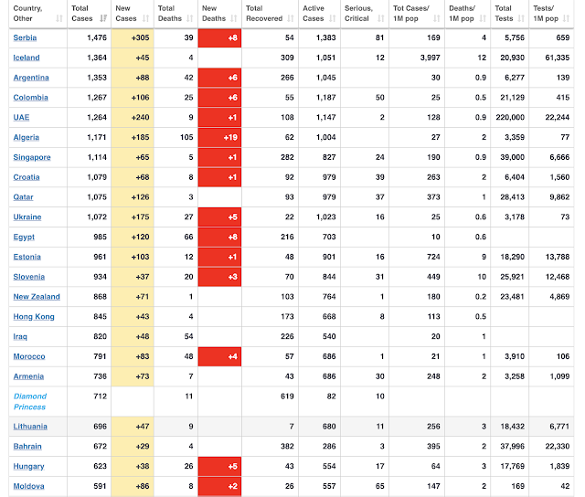Sort by Country, Other column arrows
Viewport: 585px width, 497px height.
pyautogui.click(x=58, y=18)
